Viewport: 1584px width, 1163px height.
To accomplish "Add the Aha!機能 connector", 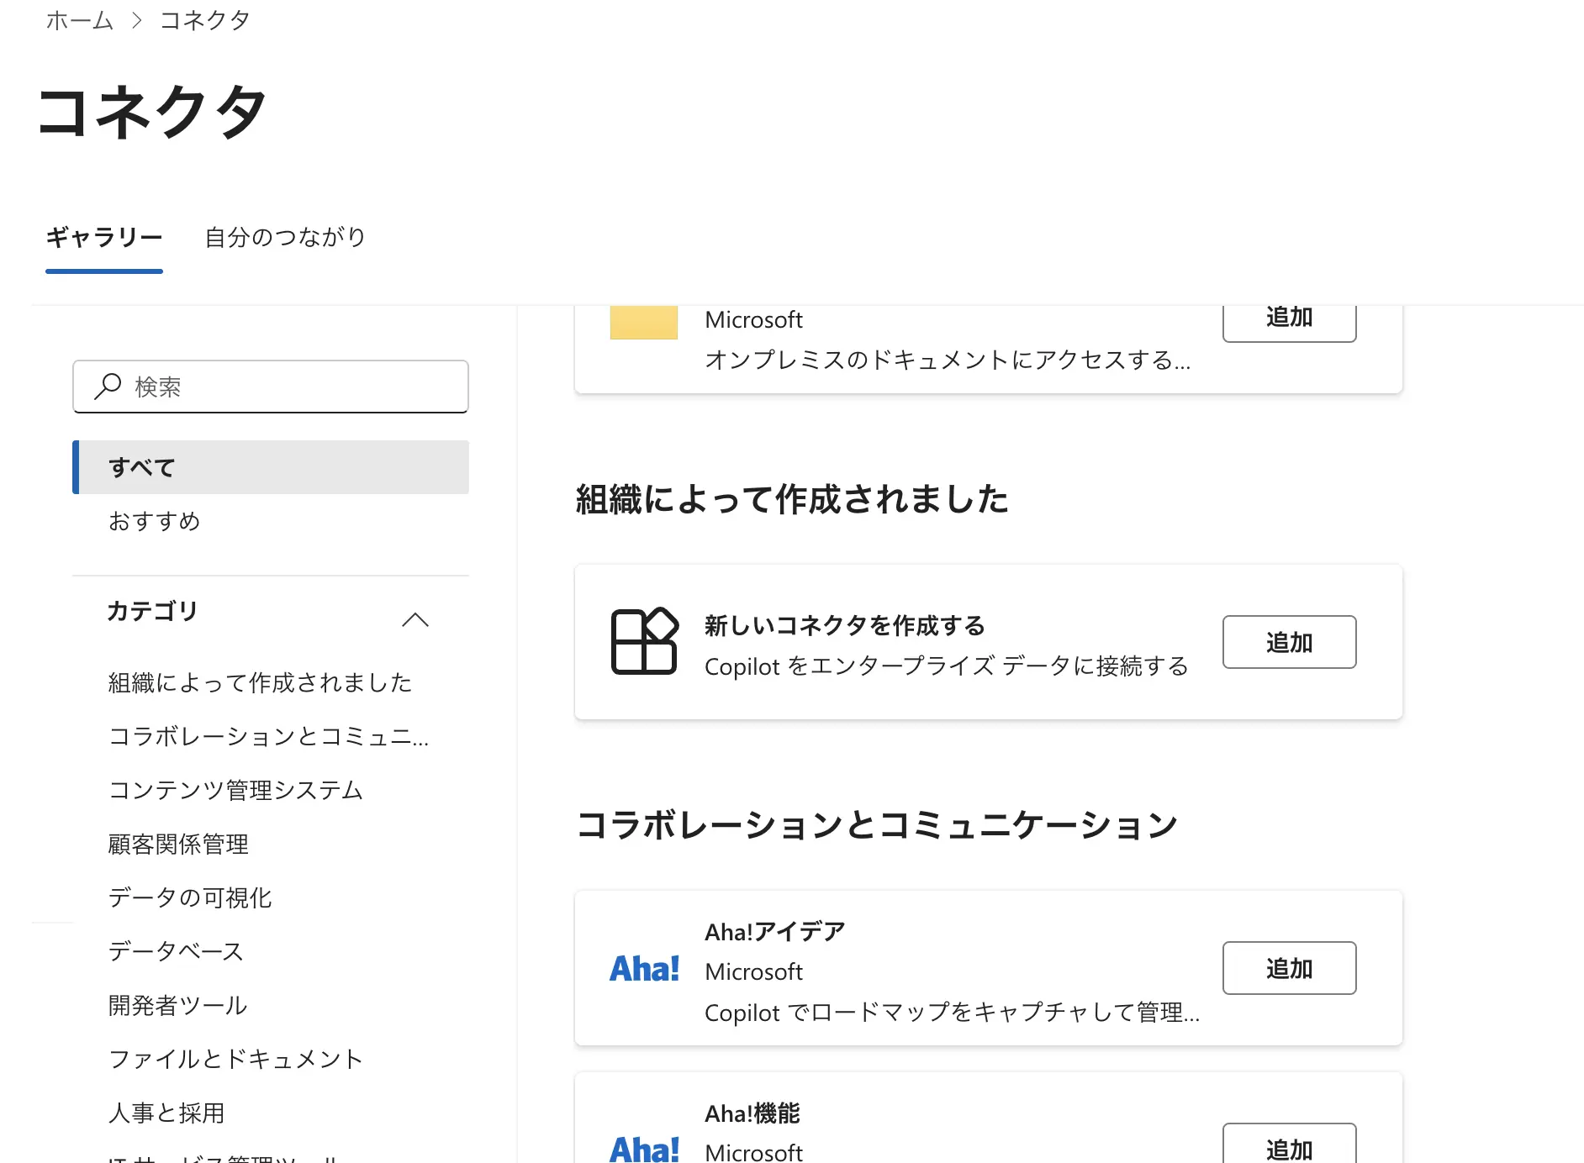I will [1289, 1145].
